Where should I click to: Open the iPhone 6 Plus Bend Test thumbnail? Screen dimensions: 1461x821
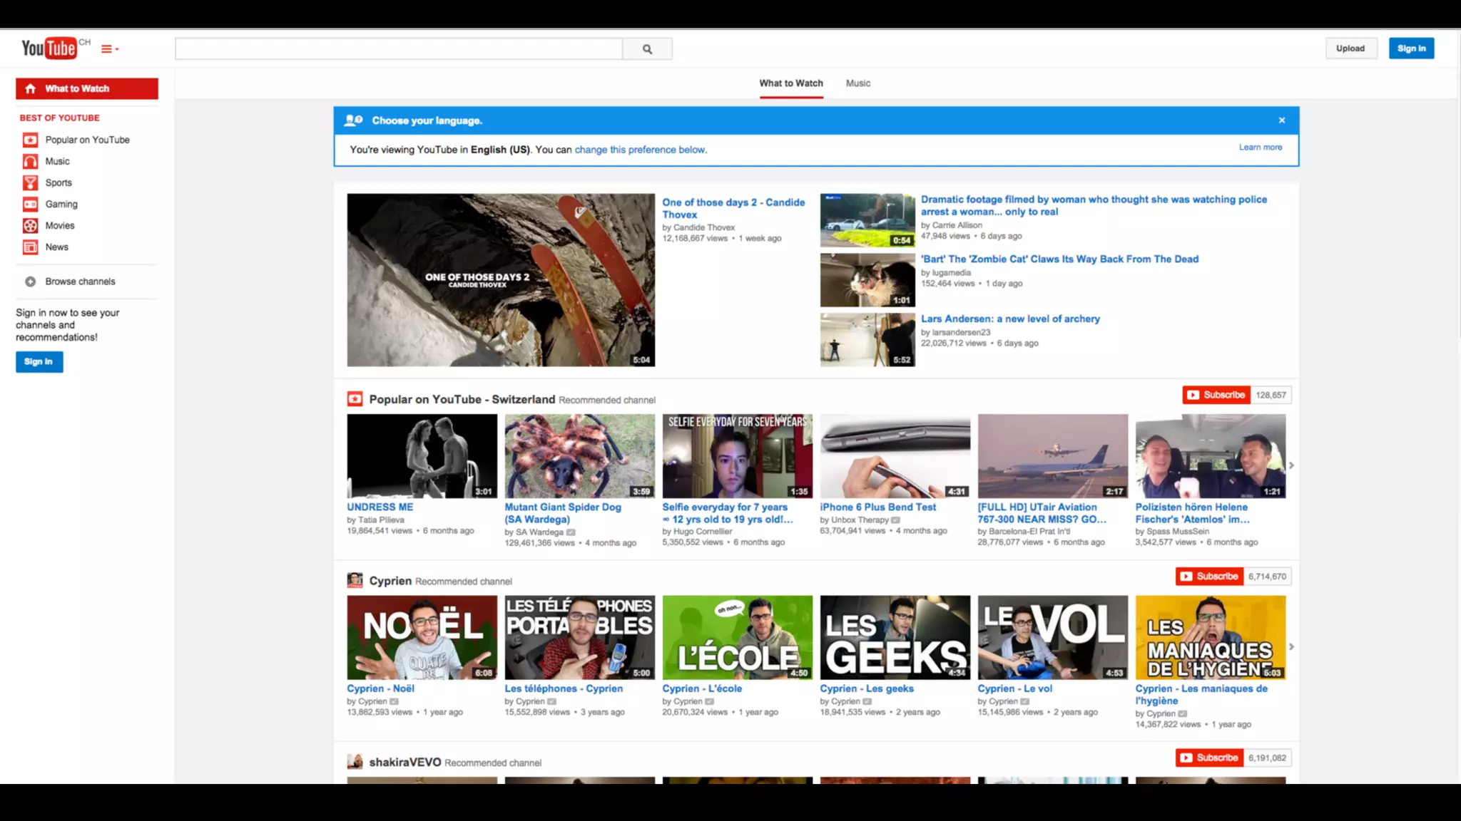point(895,456)
